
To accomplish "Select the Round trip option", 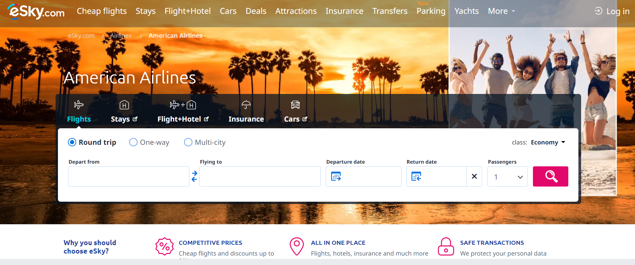I will pos(92,142).
